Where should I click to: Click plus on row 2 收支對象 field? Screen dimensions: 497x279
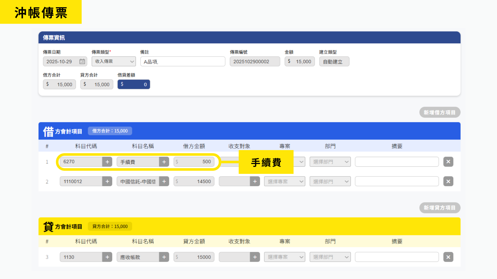(x=255, y=181)
